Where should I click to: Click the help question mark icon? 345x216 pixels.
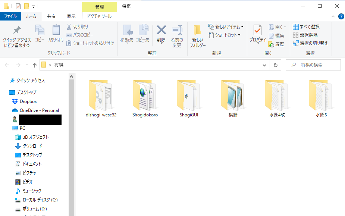point(341,16)
